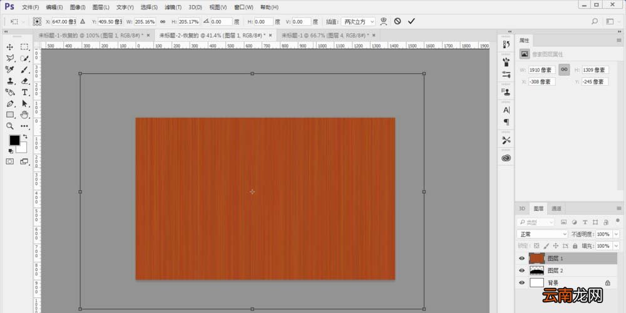Click the W scale field 205.16%
This screenshot has height=313, width=626.
pos(145,21)
